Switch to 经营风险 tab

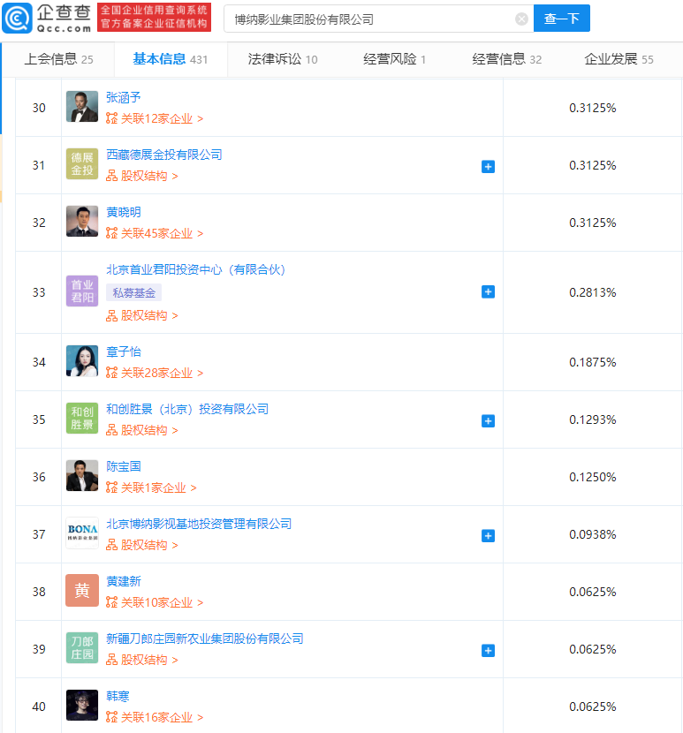[x=394, y=59]
